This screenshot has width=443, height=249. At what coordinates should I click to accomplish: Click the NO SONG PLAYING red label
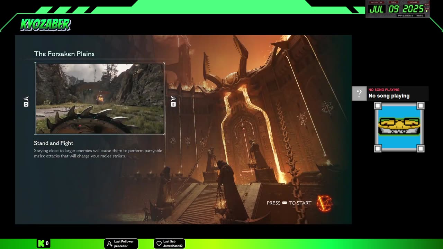384,90
